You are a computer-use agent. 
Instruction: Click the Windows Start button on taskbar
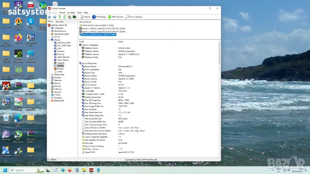click(x=5, y=170)
